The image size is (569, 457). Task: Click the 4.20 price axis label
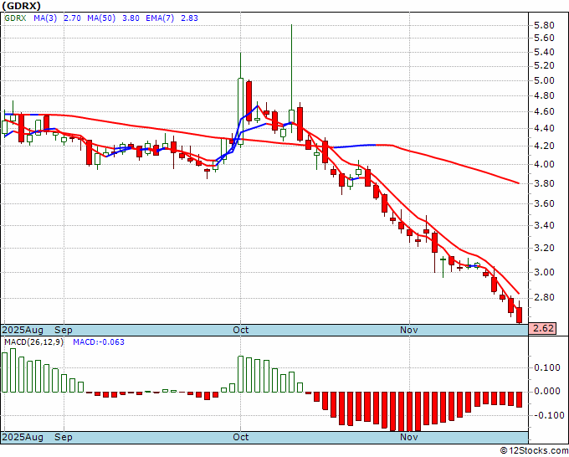544,146
